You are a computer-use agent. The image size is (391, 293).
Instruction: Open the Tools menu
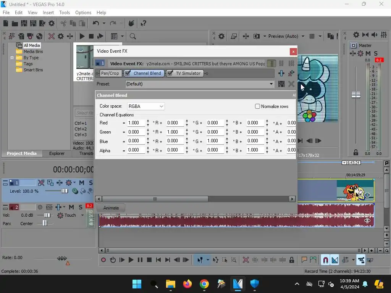point(64,13)
